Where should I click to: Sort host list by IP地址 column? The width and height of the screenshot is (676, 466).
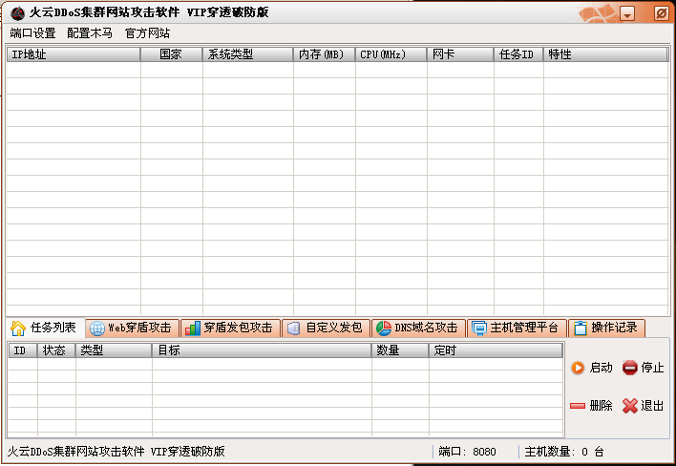[x=74, y=54]
